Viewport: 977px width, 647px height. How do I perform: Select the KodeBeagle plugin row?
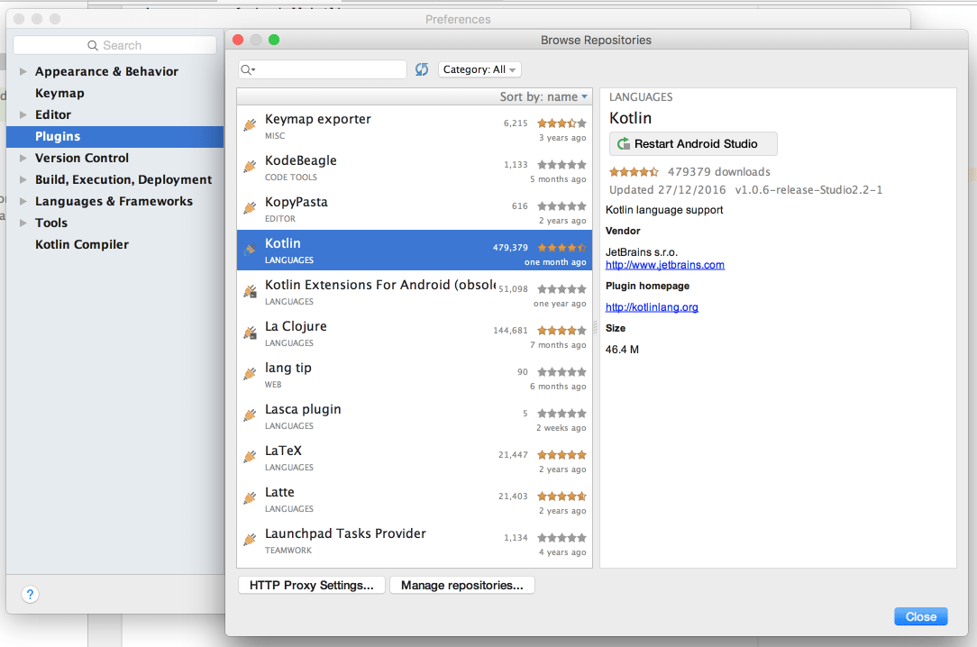(415, 168)
